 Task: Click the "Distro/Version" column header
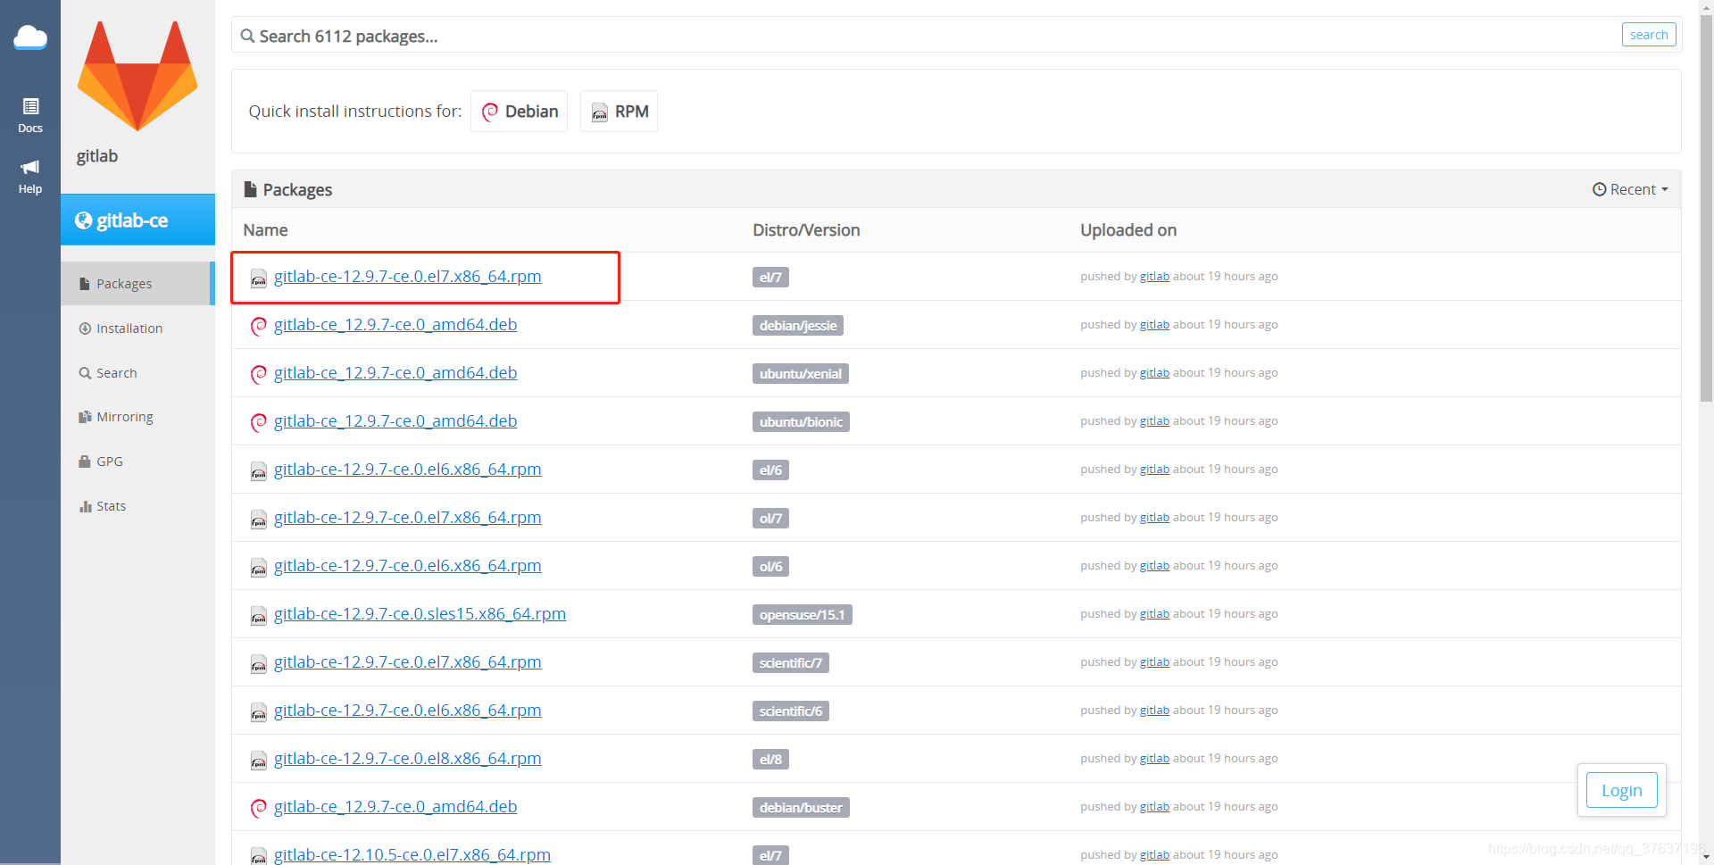tap(806, 230)
